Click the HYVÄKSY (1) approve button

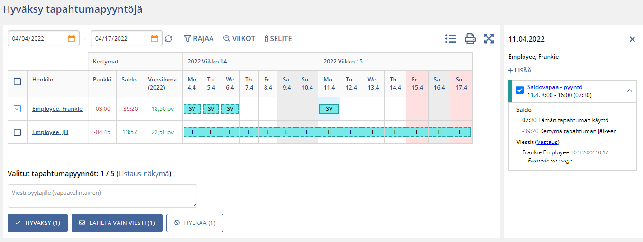[x=37, y=223]
